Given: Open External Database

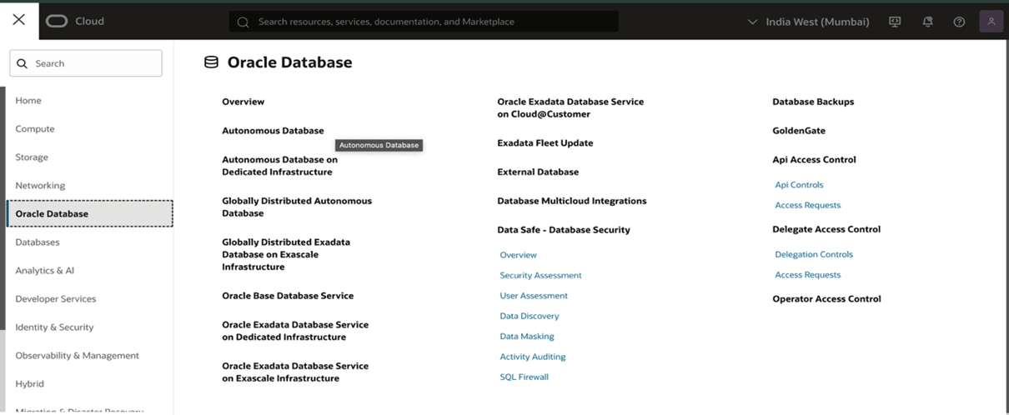Looking at the screenshot, I should 538,172.
